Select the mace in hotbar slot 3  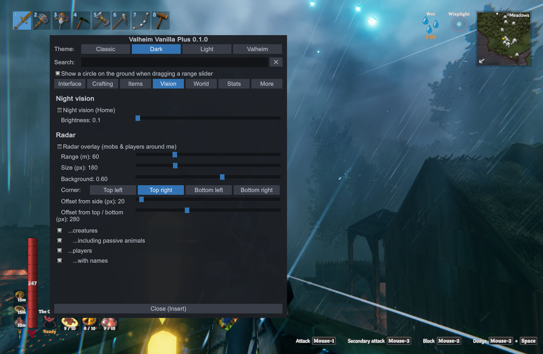click(61, 21)
